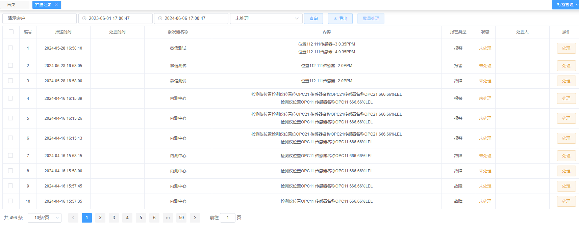Screen dimensions: 579x231
Task: Click the export 导出 download button
Action: 340,19
